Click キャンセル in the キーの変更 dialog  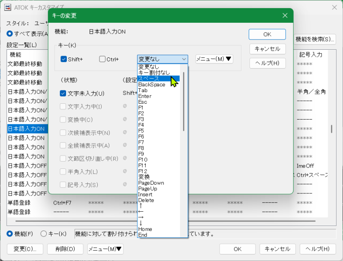click(x=268, y=49)
